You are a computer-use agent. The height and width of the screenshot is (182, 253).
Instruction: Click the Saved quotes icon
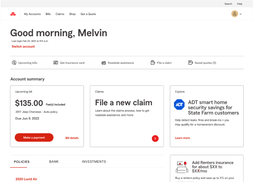pos(191,63)
